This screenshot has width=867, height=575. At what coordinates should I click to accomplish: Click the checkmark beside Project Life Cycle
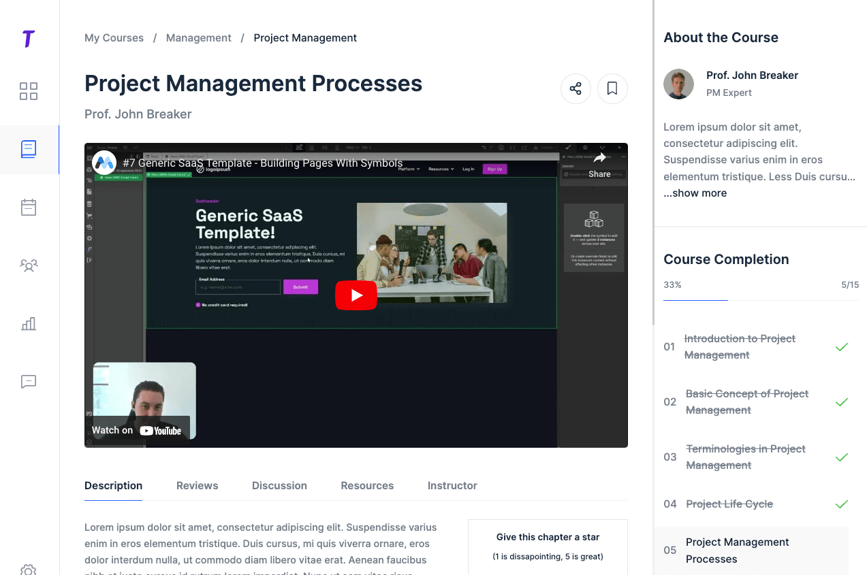click(842, 504)
